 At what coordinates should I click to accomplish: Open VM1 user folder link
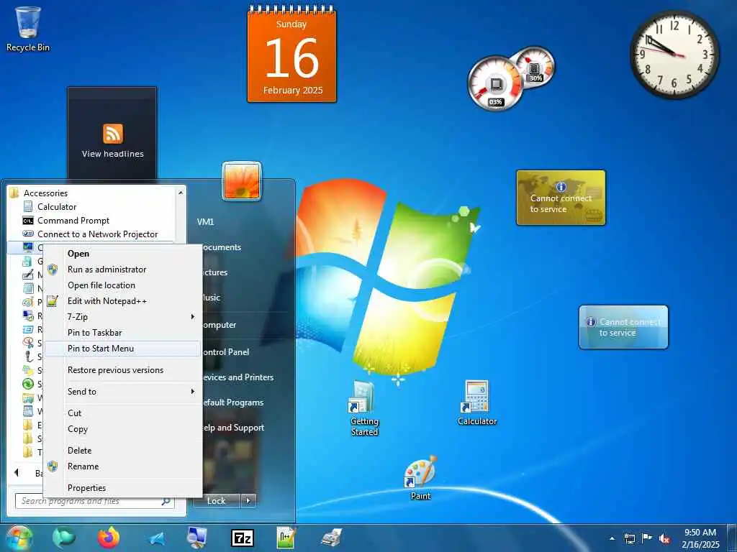pyautogui.click(x=205, y=221)
